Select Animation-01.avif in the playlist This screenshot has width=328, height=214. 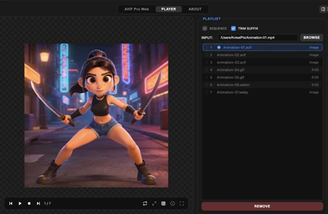262,47
